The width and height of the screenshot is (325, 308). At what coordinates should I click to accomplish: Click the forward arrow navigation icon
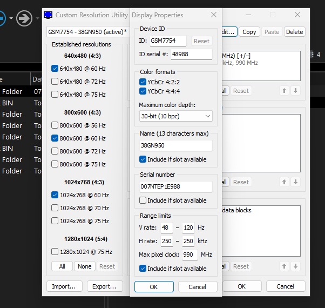pyautogui.click(x=24, y=18)
